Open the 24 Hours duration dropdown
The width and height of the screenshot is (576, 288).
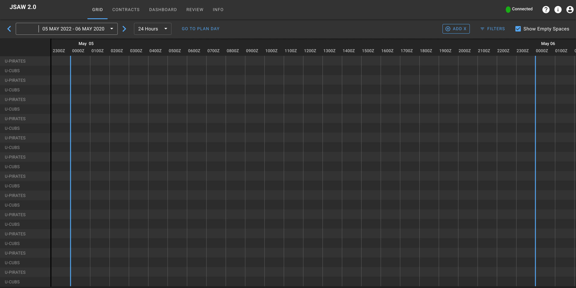[153, 29]
